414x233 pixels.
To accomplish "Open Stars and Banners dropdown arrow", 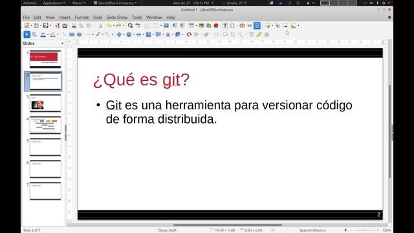I will click(173, 34).
